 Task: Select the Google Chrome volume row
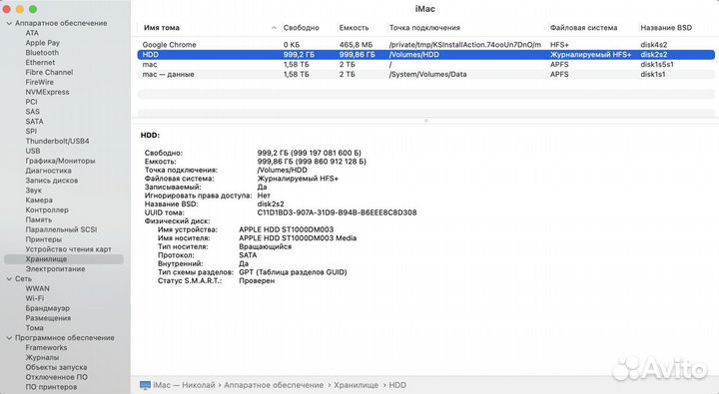tap(426, 45)
